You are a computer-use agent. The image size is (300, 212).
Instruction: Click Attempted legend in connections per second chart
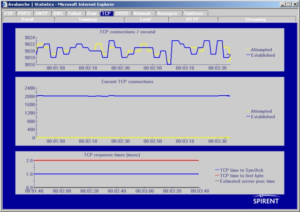coord(259,50)
